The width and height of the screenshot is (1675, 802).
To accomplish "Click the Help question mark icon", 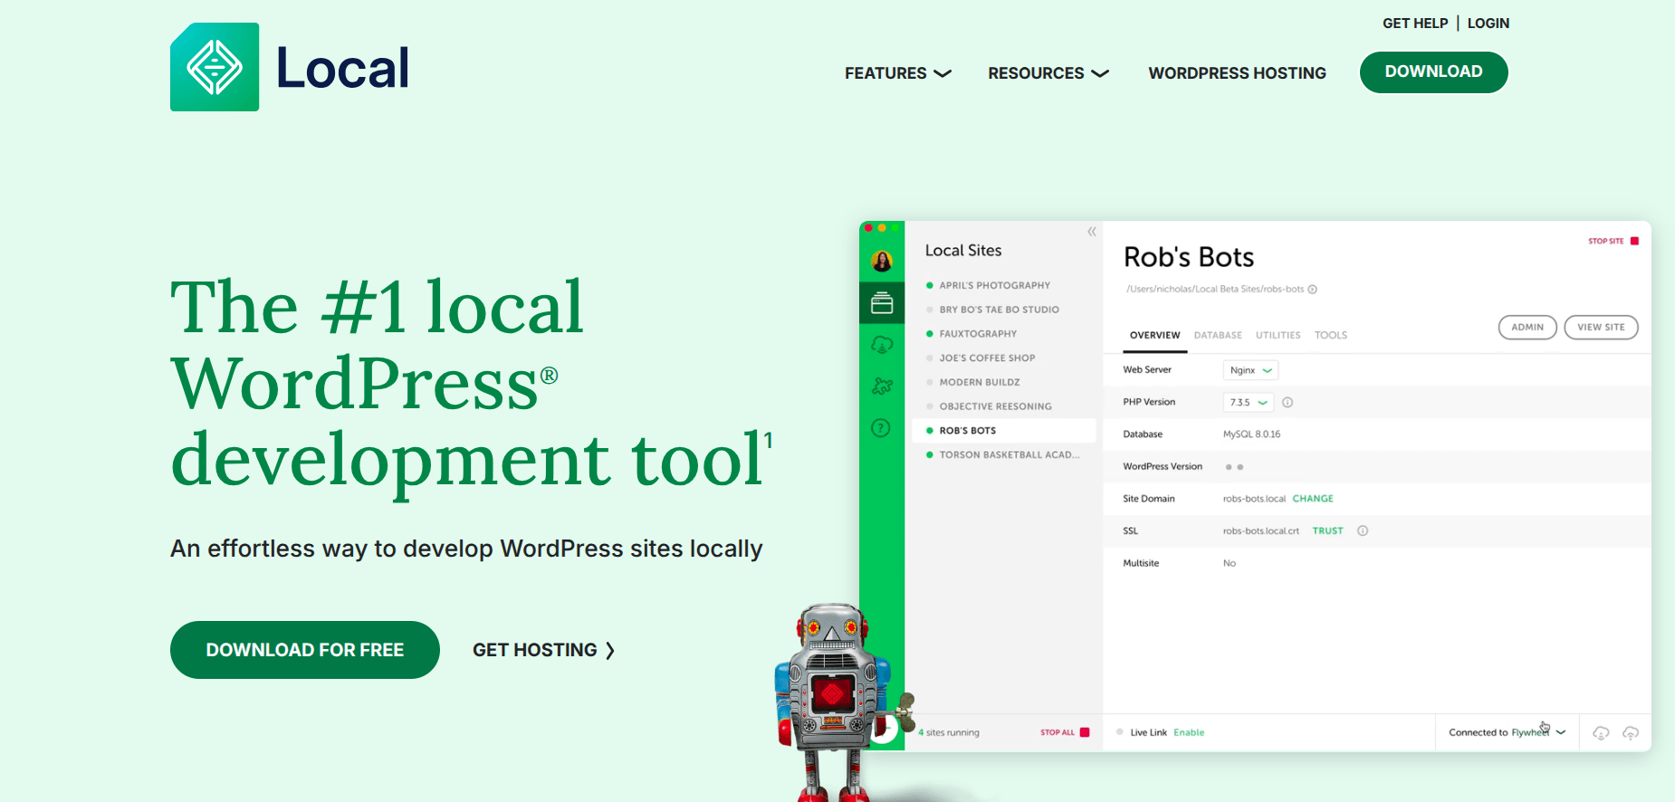I will click(x=881, y=428).
